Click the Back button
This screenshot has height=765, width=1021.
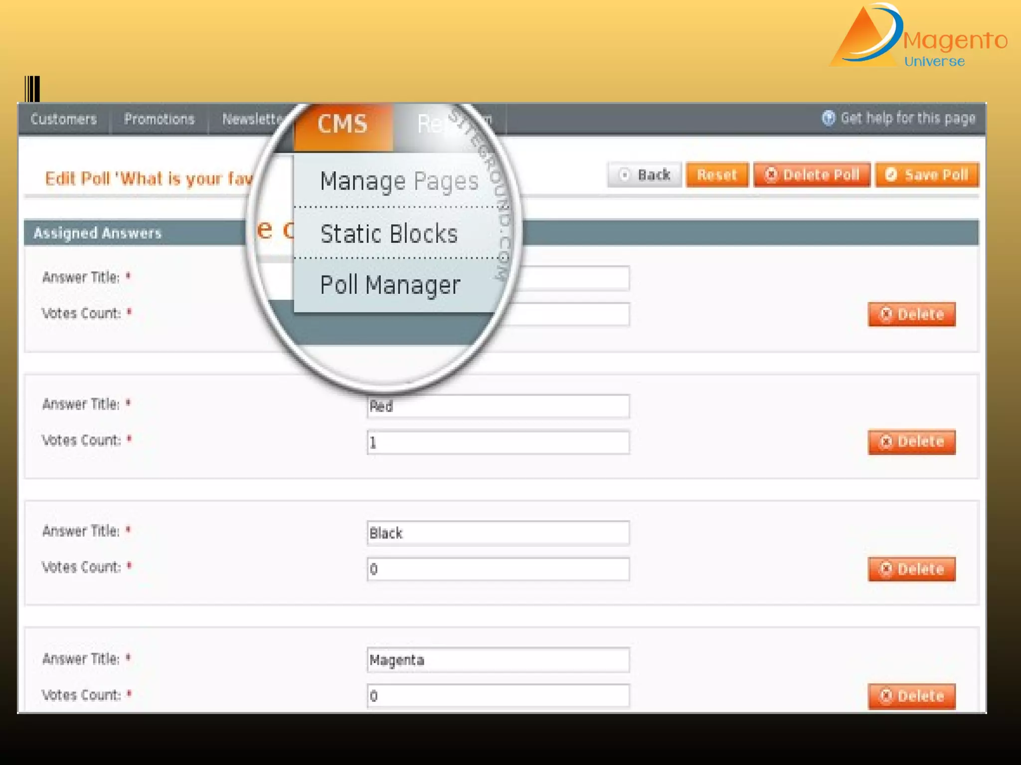pyautogui.click(x=644, y=175)
